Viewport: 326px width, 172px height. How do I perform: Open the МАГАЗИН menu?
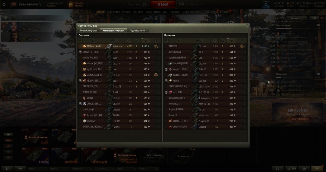pyautogui.click(x=113, y=12)
